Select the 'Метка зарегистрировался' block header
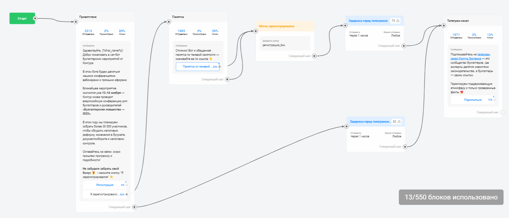The image size is (509, 218). point(285,26)
